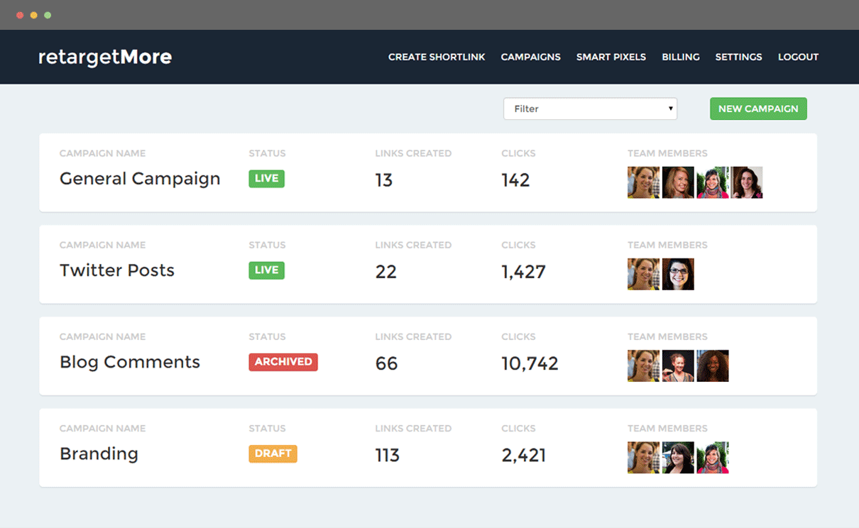
Task: Open Settings from top navigation
Action: pos(738,57)
